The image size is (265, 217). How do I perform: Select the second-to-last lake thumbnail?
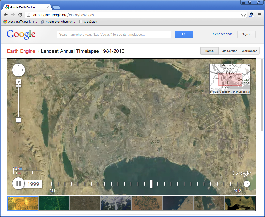209,203
